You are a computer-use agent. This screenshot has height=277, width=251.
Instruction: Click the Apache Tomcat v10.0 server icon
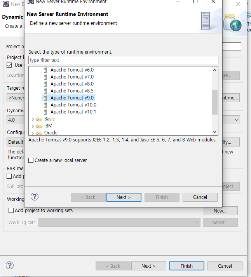(x=45, y=105)
